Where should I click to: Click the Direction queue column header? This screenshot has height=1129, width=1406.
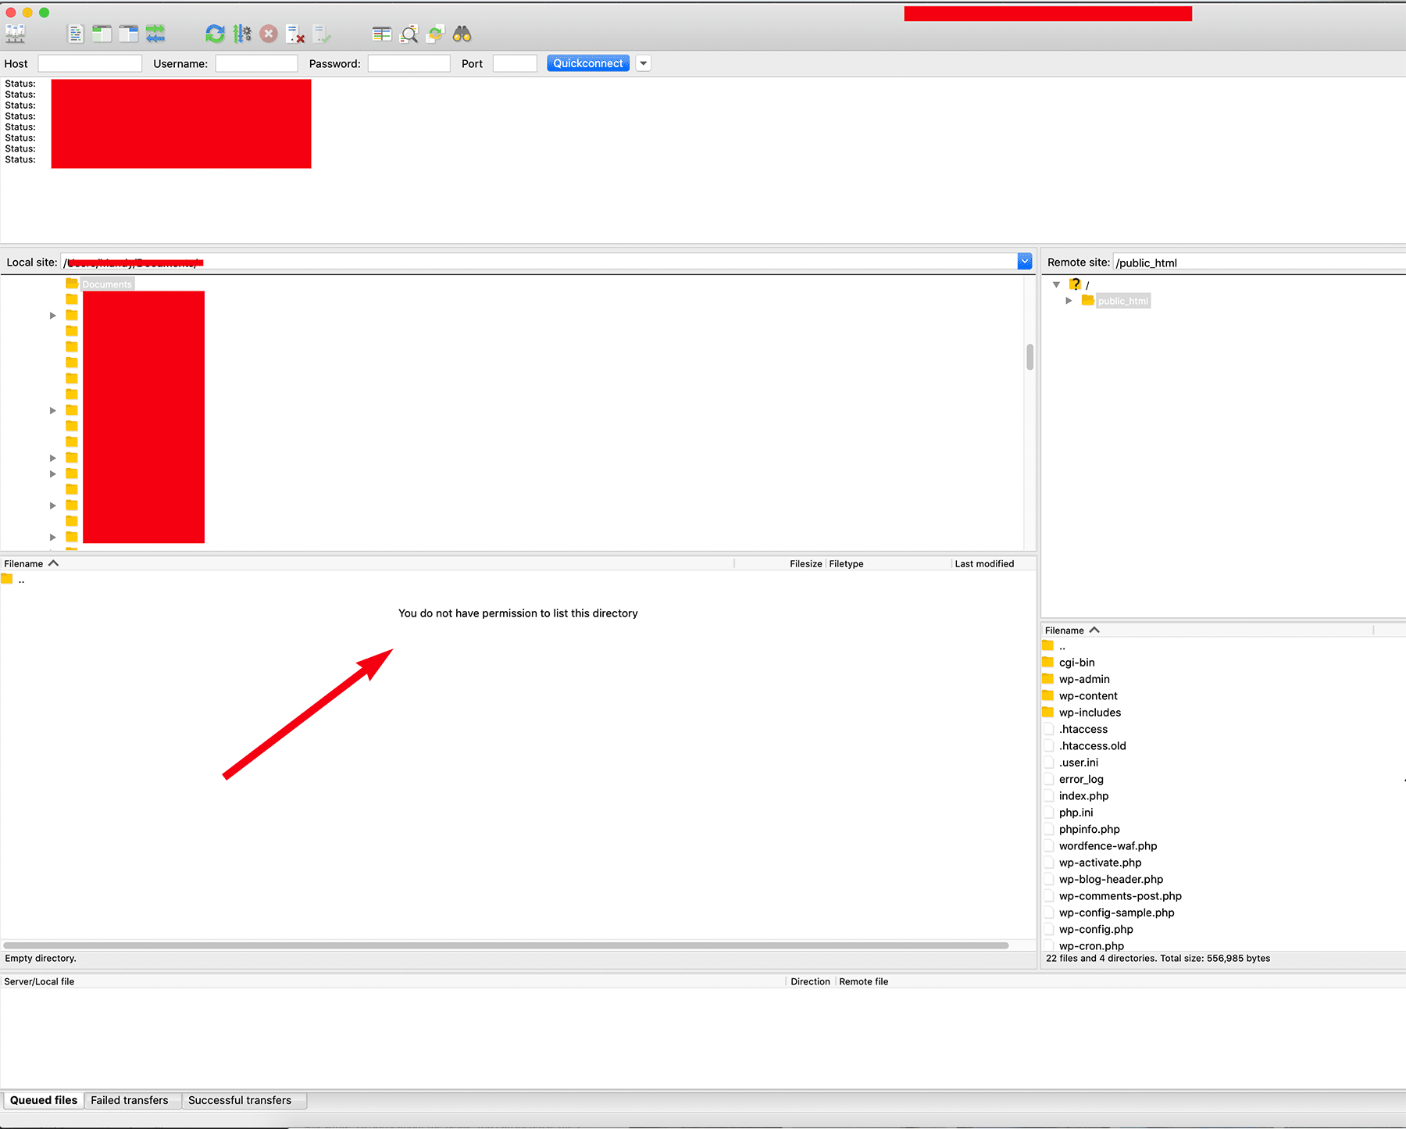(810, 981)
